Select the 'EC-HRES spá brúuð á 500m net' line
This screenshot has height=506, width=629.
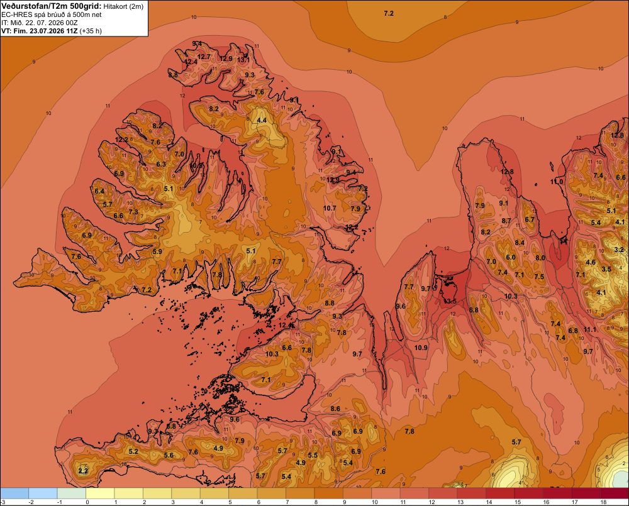52,14
